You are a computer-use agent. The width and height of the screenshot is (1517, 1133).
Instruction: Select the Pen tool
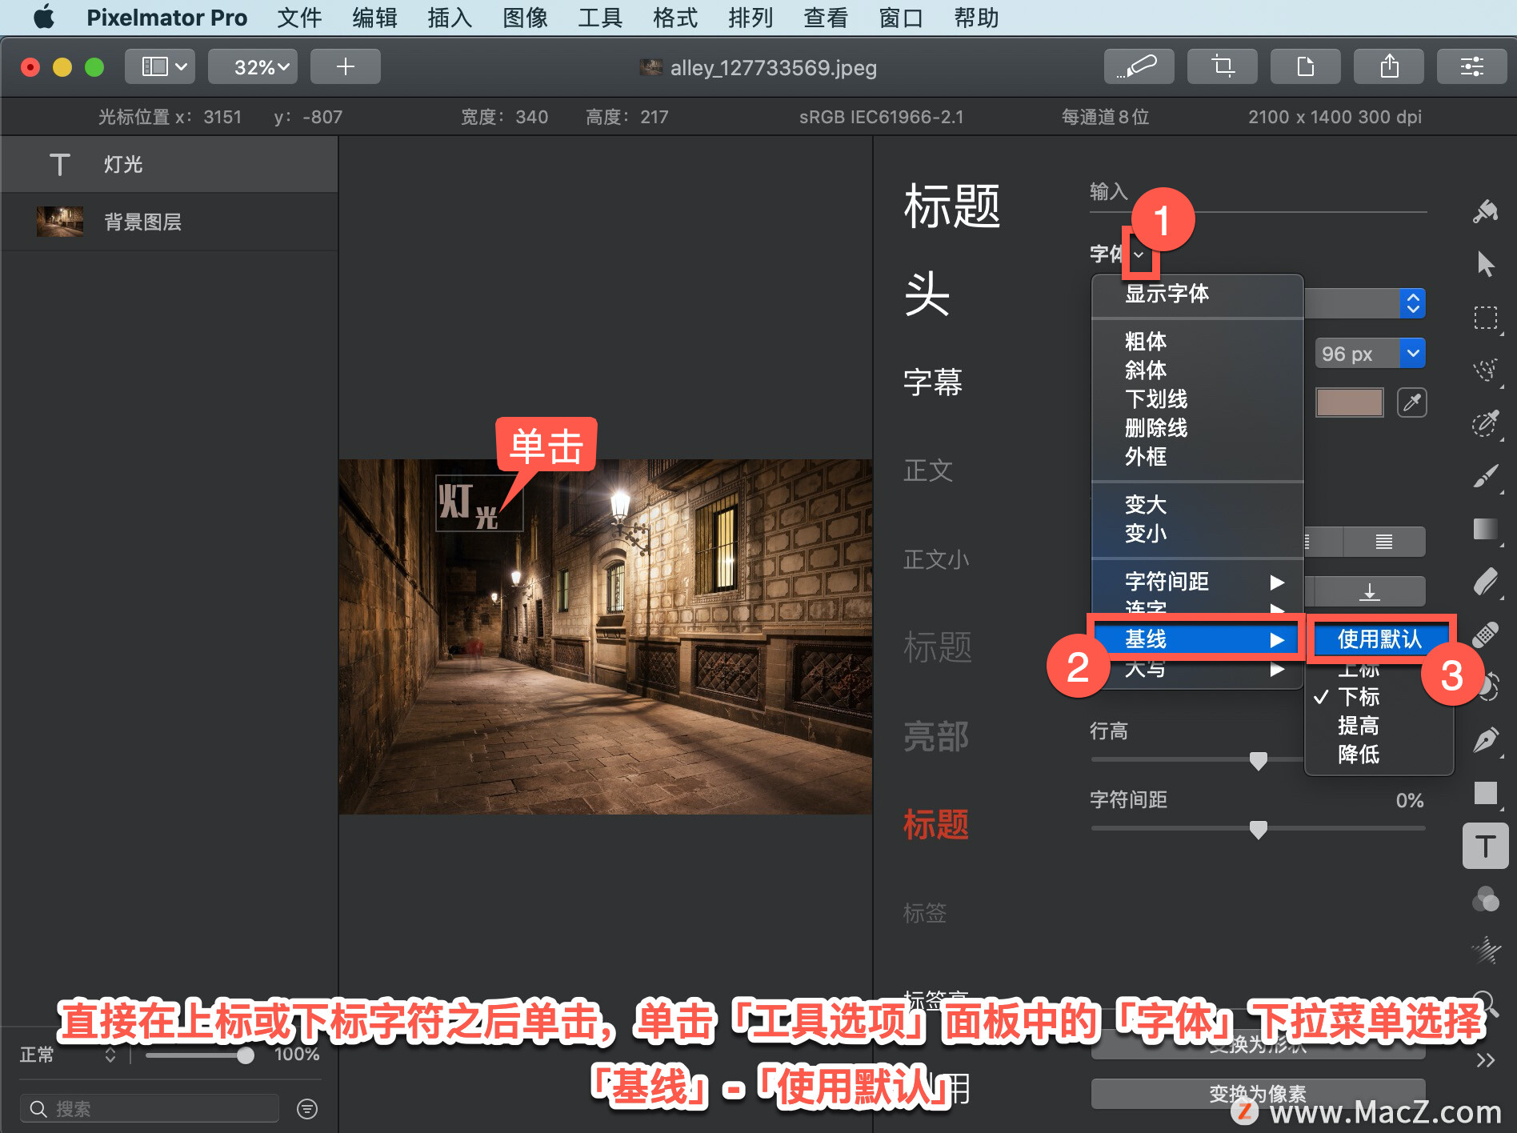click(1486, 740)
